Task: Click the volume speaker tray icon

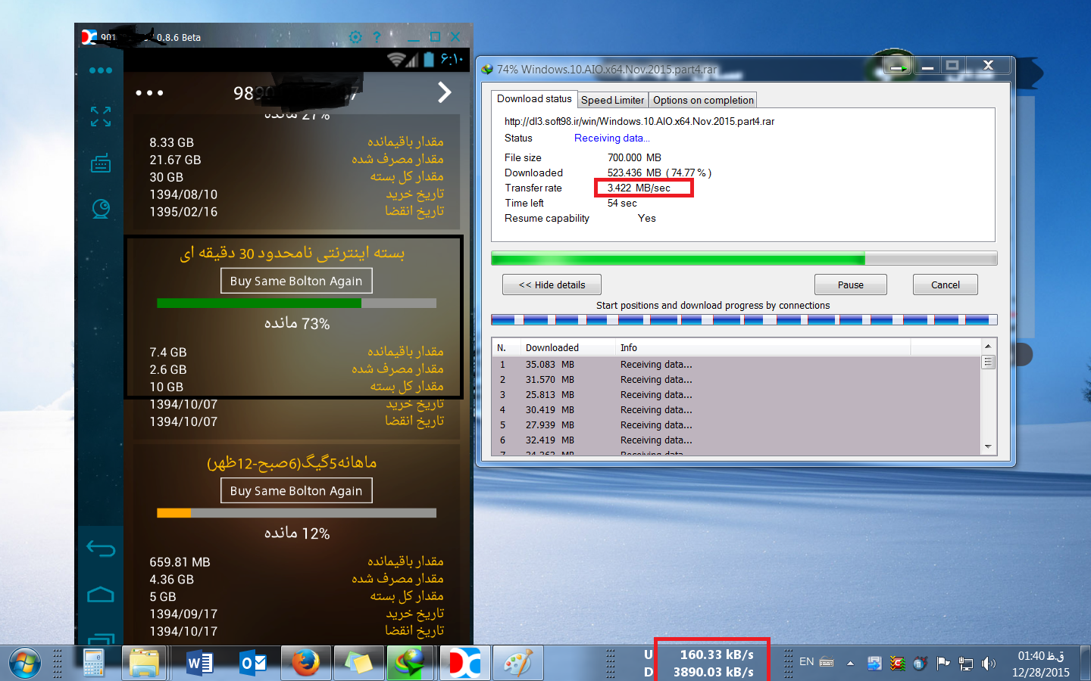Action: [x=989, y=664]
